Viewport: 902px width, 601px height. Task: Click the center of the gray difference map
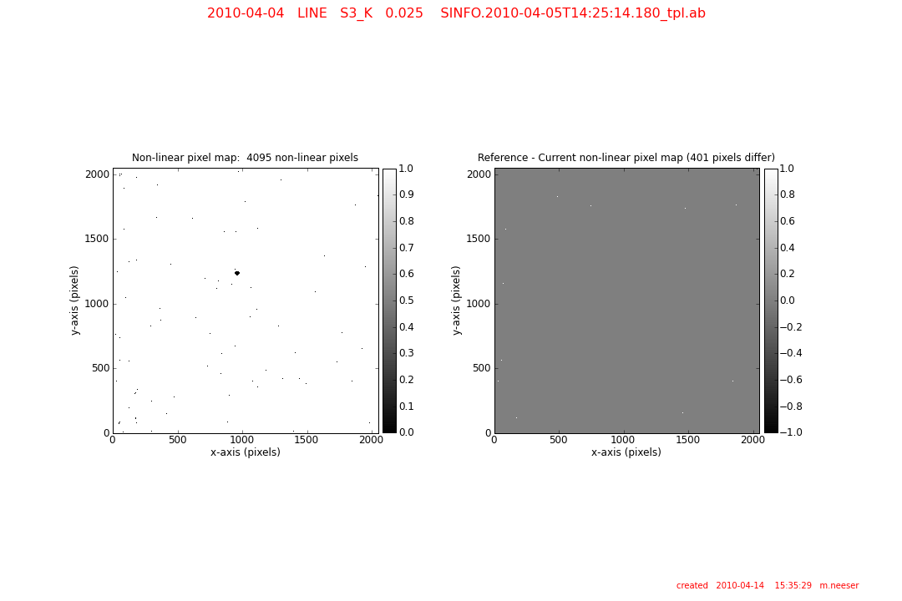click(626, 300)
